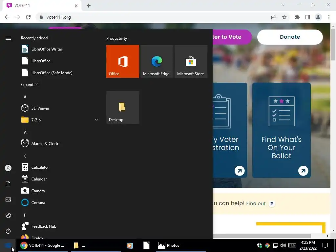This screenshot has height=252, width=336.
Task: Select the VOTE411 browser tab
Action: click(42, 6)
